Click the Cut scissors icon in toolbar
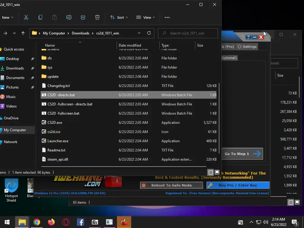The width and height of the screenshot is (304, 228). tap(26, 18)
